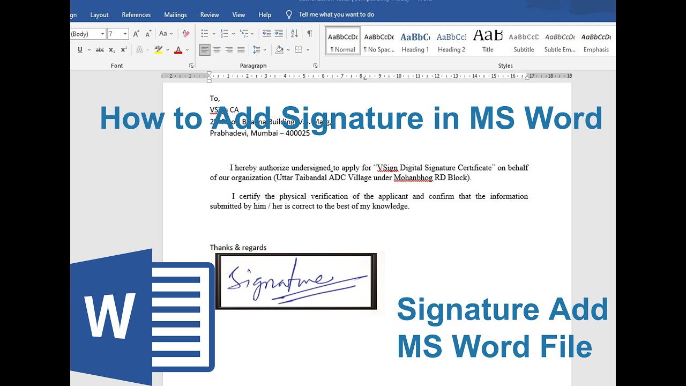
Task: Apply paragraph shading paint bucket
Action: [x=279, y=50]
